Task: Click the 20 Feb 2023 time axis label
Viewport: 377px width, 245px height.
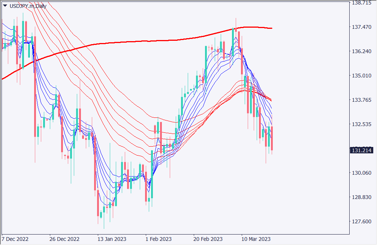Action: [x=207, y=239]
